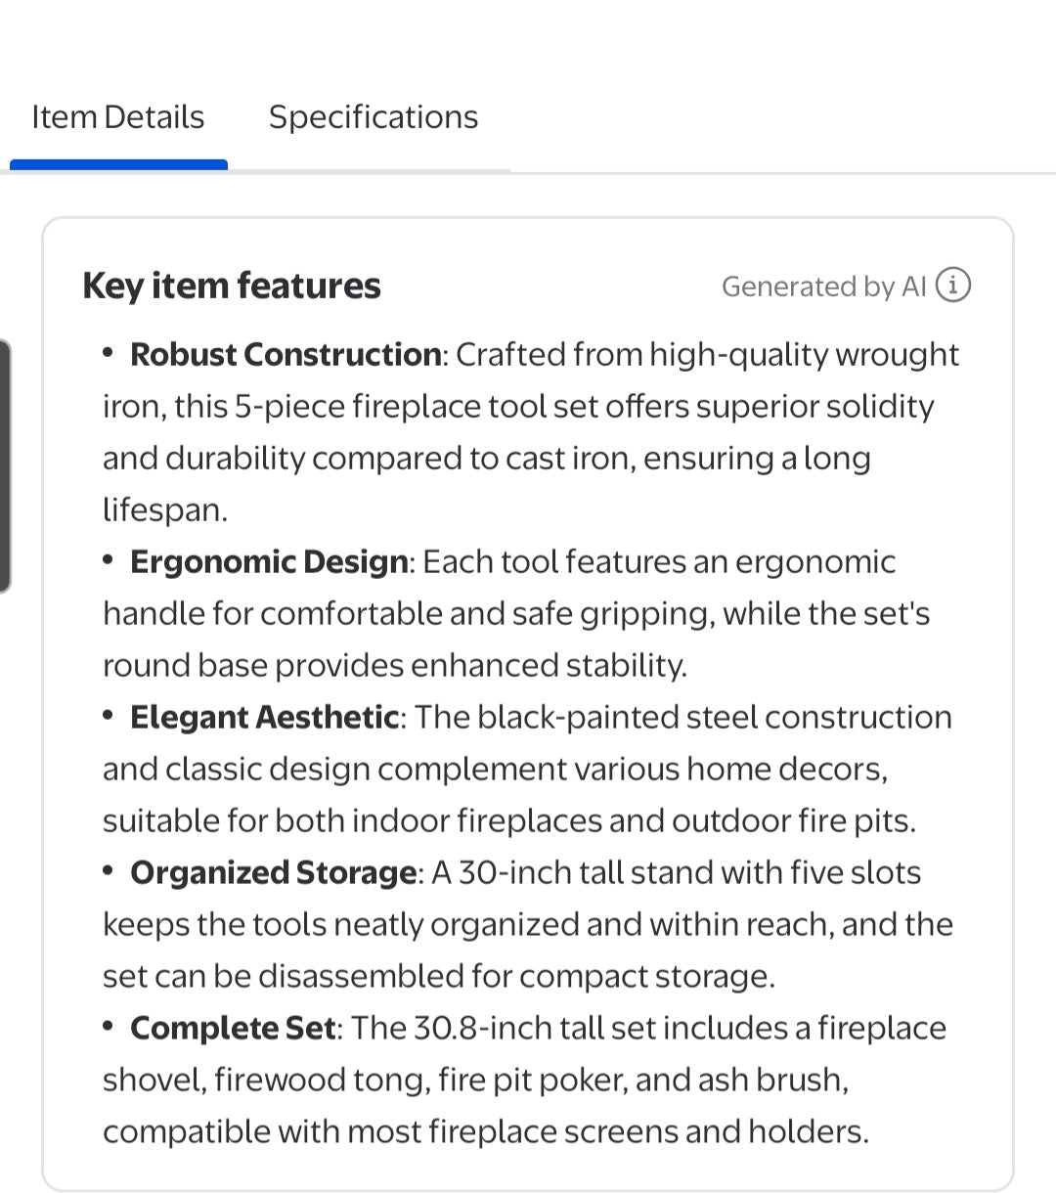1056x1193 pixels.
Task: Click the Key item features heading
Action: [232, 286]
